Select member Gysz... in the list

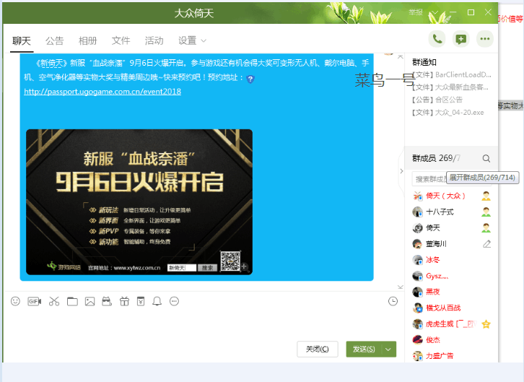[x=452, y=276]
